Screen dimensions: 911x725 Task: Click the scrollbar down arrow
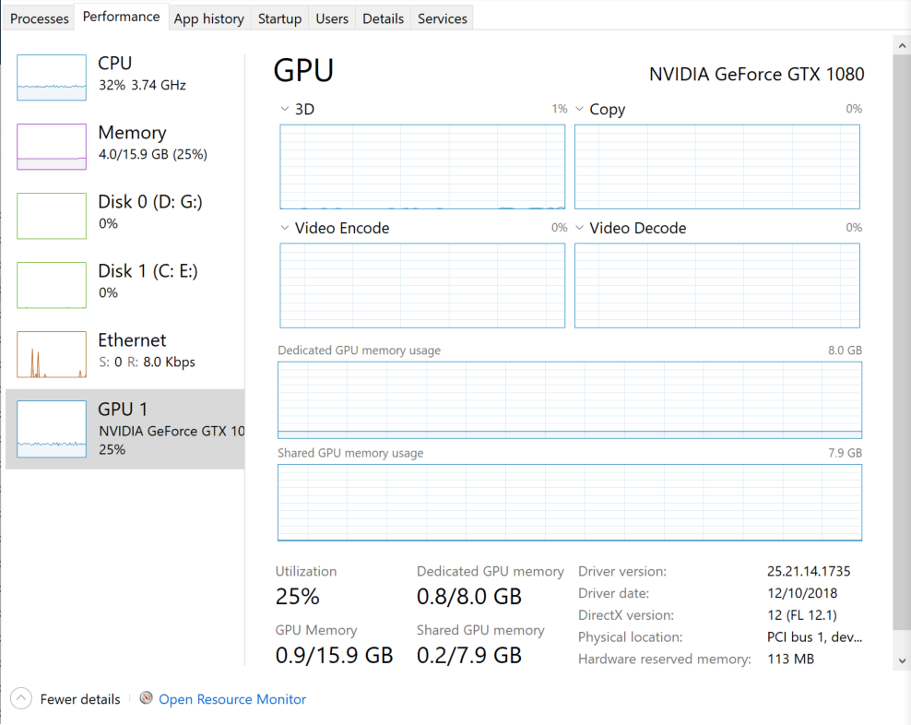coord(901,661)
